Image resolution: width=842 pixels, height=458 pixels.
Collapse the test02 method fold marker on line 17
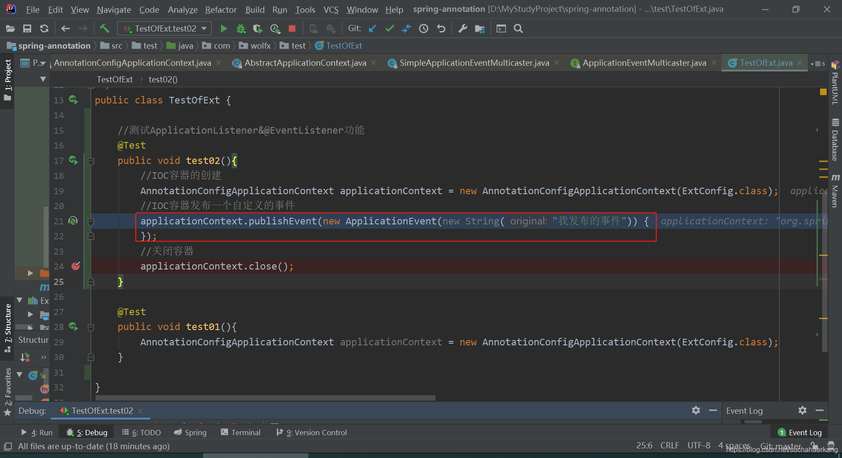[91, 161]
